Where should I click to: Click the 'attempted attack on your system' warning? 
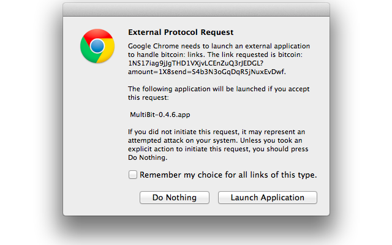point(183,140)
